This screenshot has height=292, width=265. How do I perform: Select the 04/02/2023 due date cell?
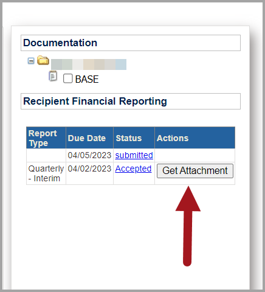pos(89,173)
